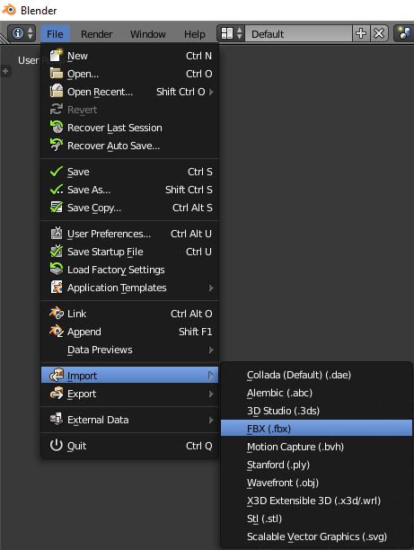414x550 pixels.
Task: Open the Help menu
Action: 195,34
